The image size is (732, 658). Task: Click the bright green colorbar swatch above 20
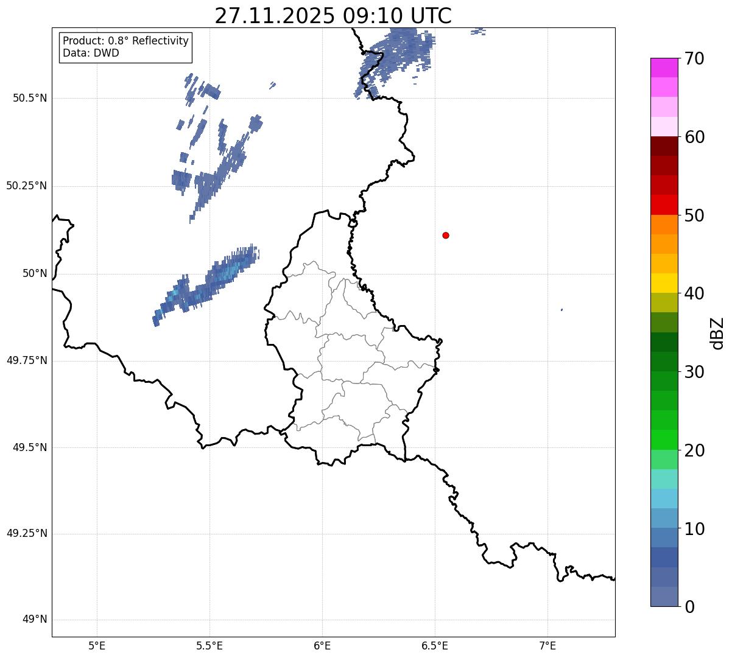pos(664,440)
